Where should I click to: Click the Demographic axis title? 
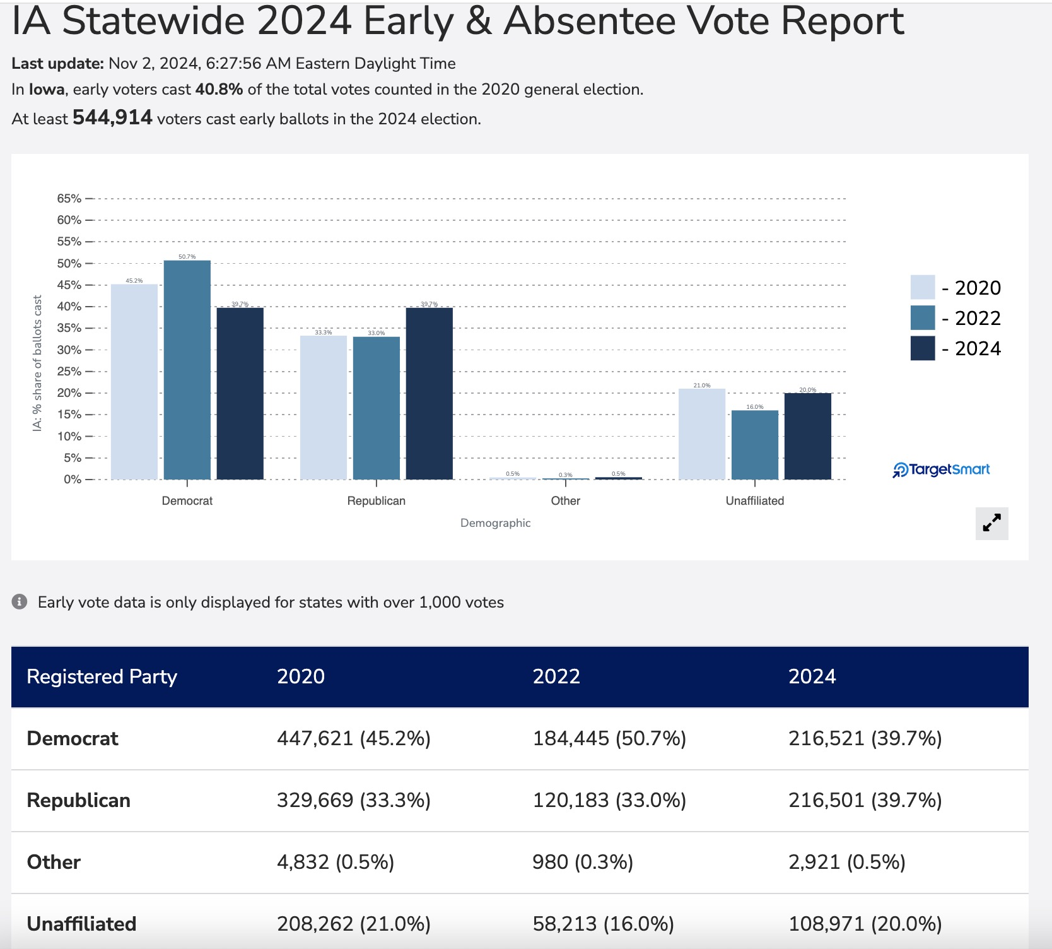[x=495, y=523]
